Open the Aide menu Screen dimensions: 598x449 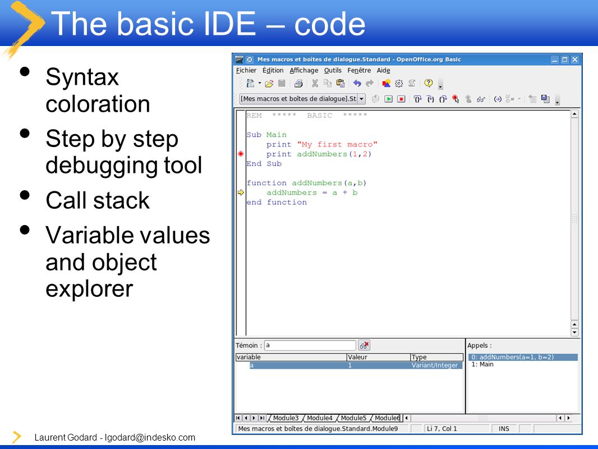pos(383,70)
